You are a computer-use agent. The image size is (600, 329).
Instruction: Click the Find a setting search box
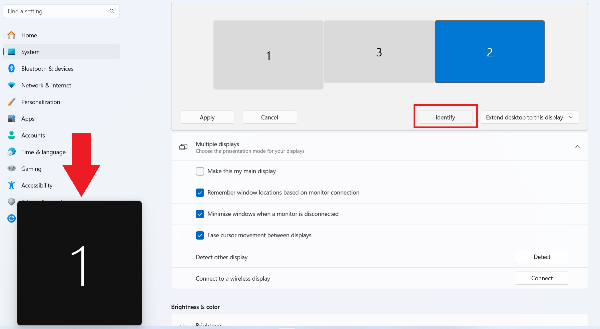coord(57,11)
